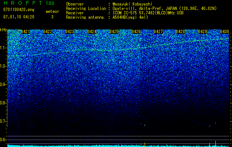232x147 pixels.
Task: Click the 0430 time marker
Action: tap(225, 32)
